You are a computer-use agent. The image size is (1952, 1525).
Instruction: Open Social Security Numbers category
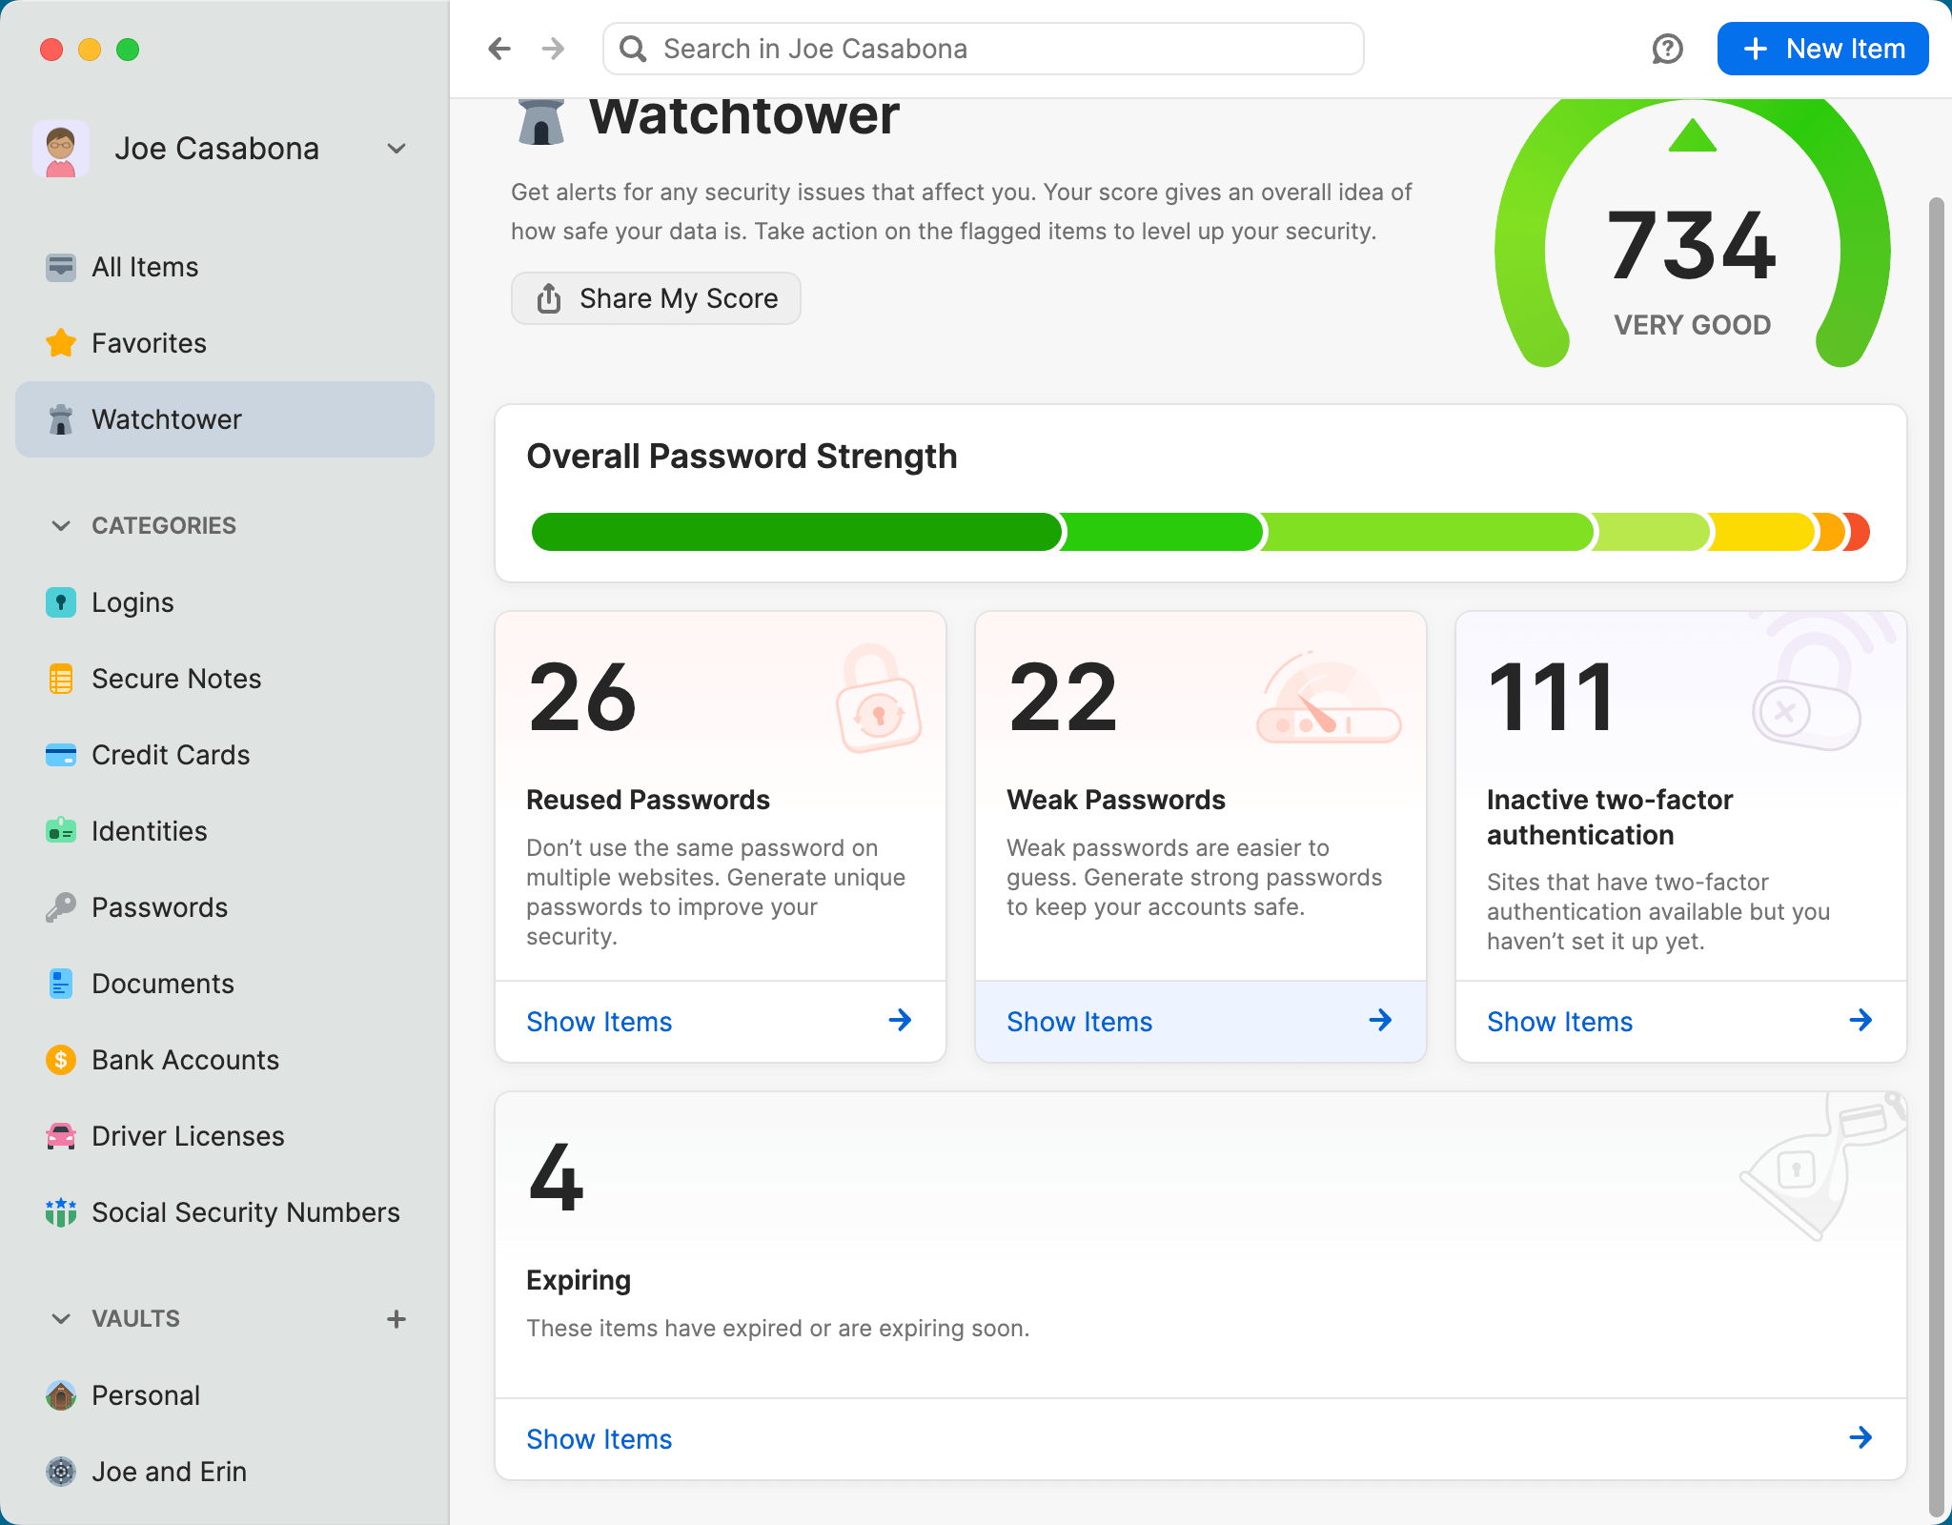tap(245, 1212)
